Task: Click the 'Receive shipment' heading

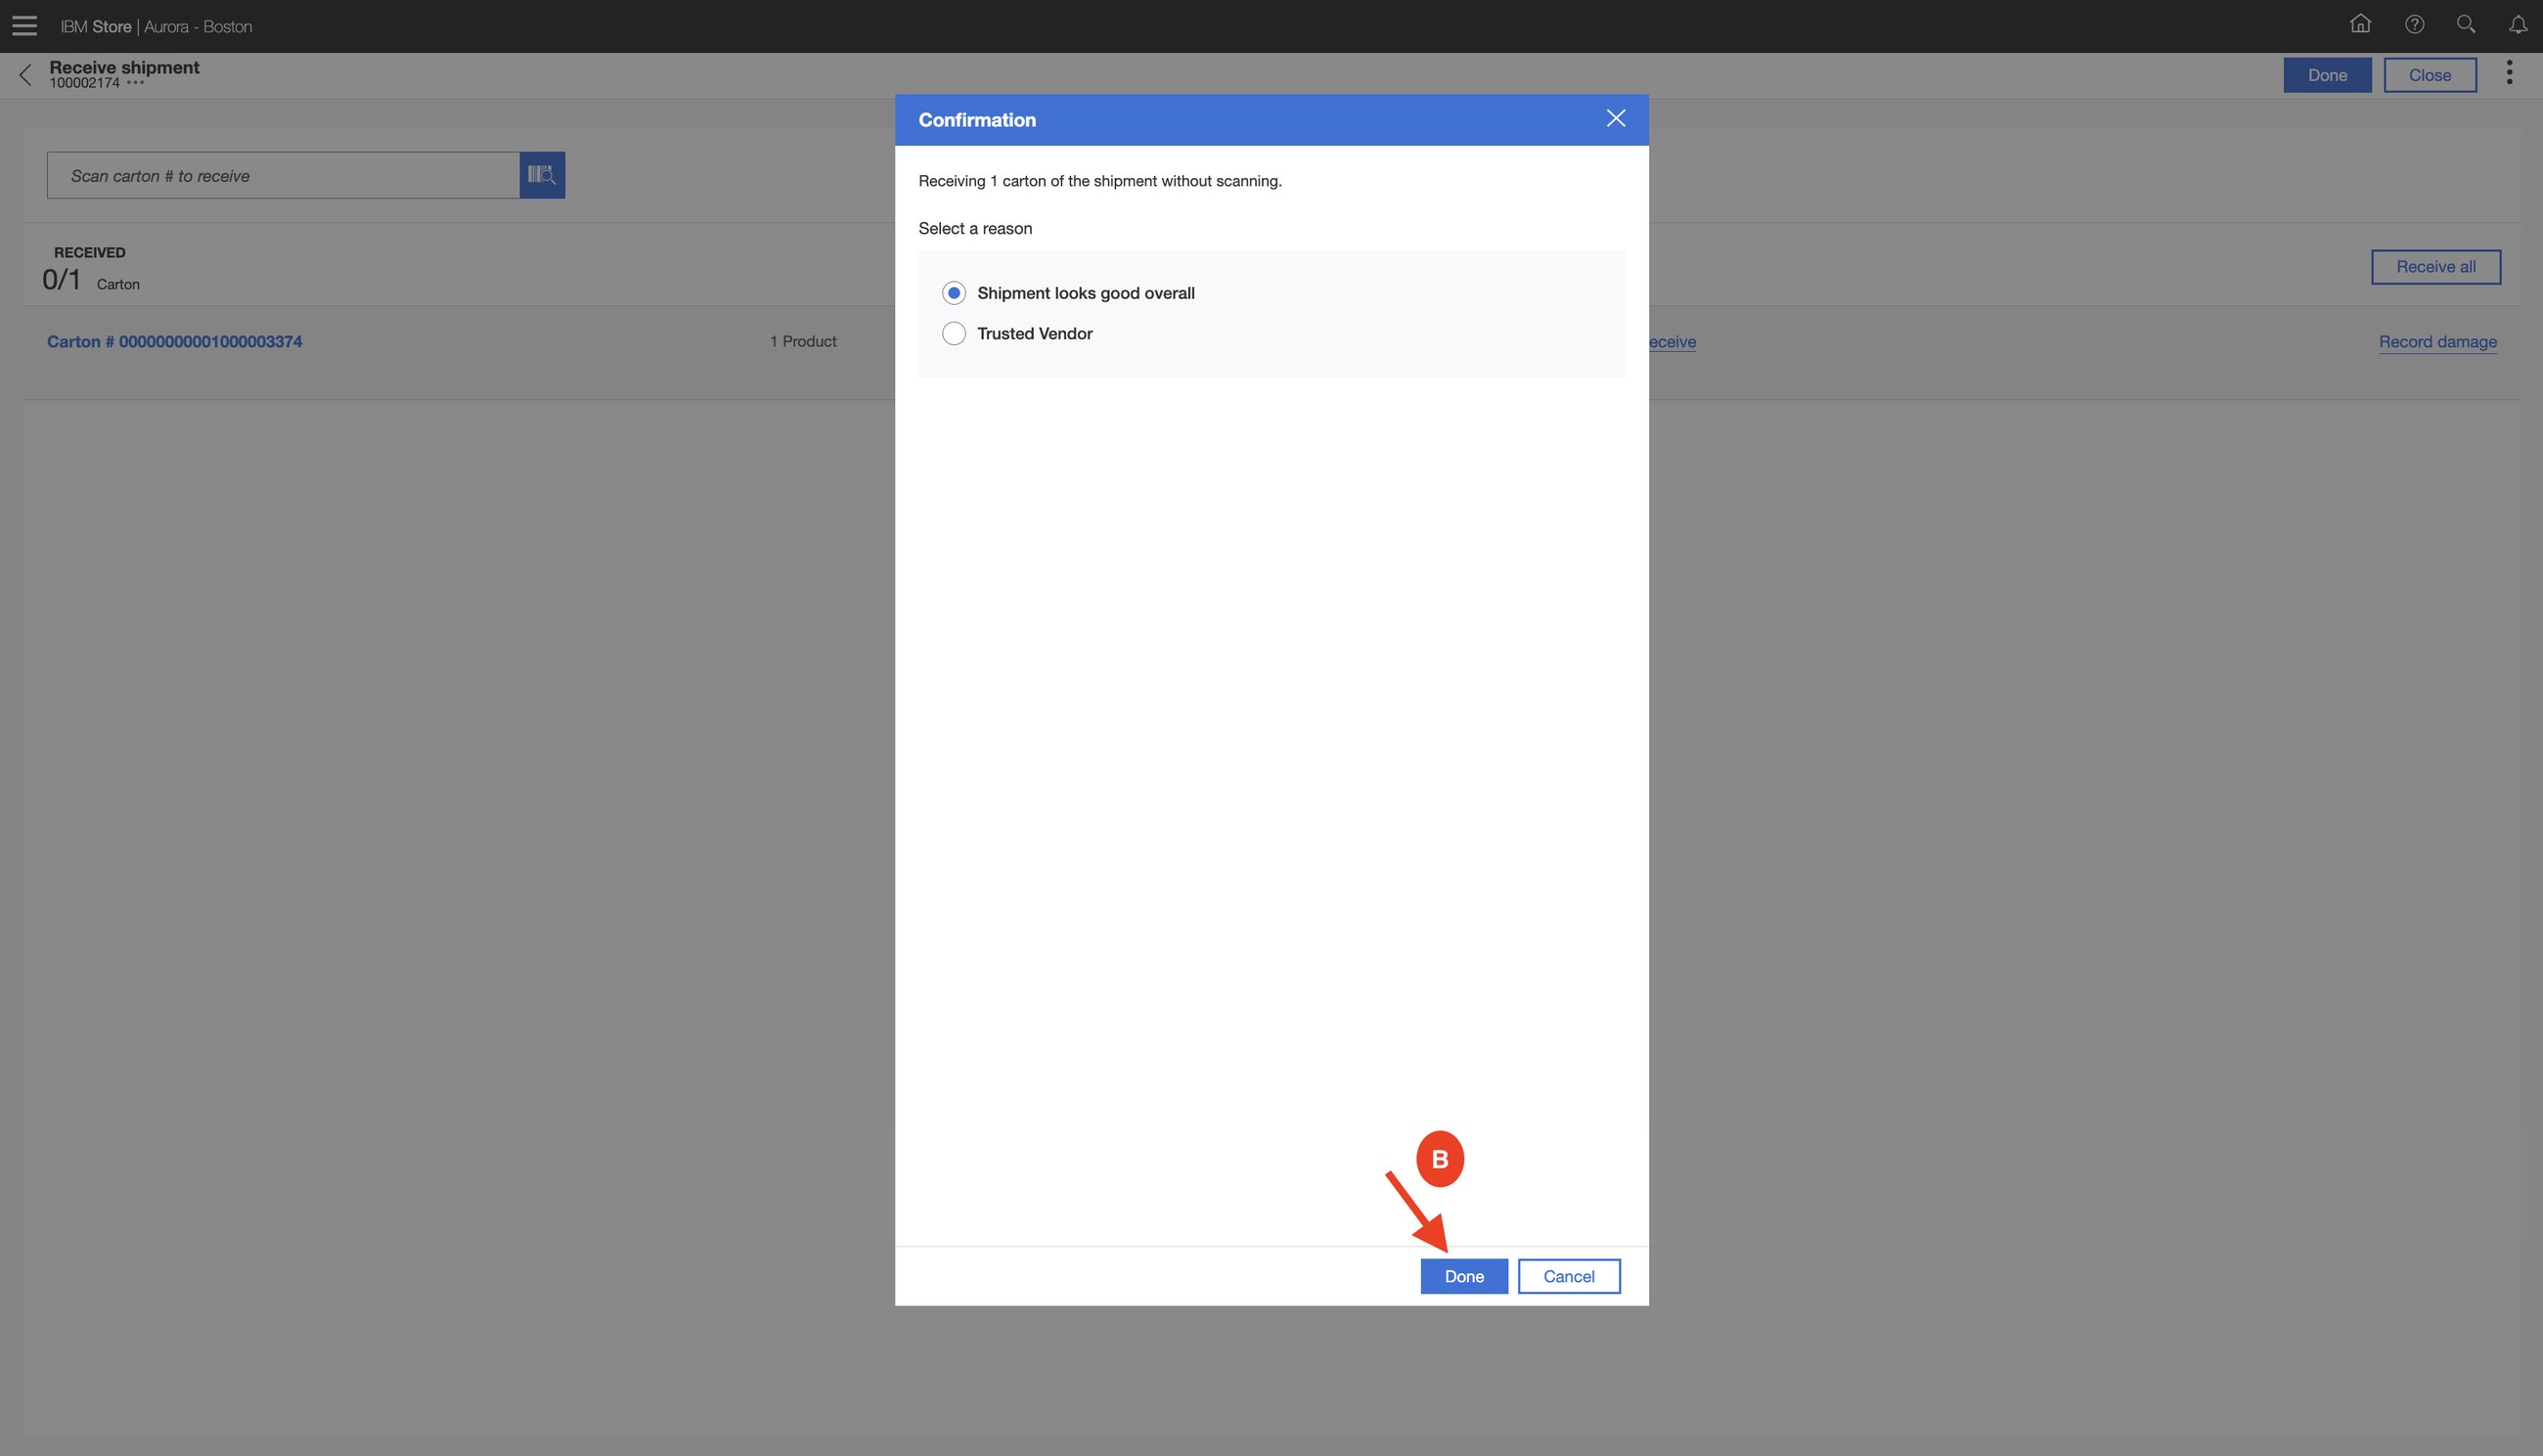Action: (124, 67)
